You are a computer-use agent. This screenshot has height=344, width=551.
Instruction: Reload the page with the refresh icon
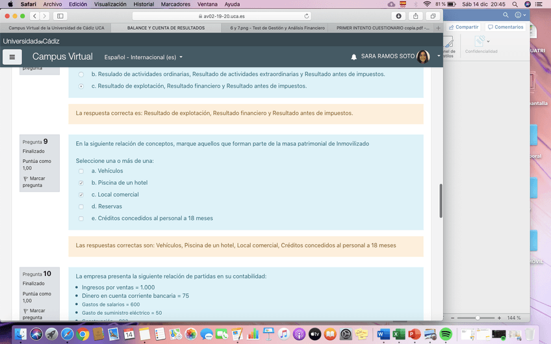(x=307, y=16)
